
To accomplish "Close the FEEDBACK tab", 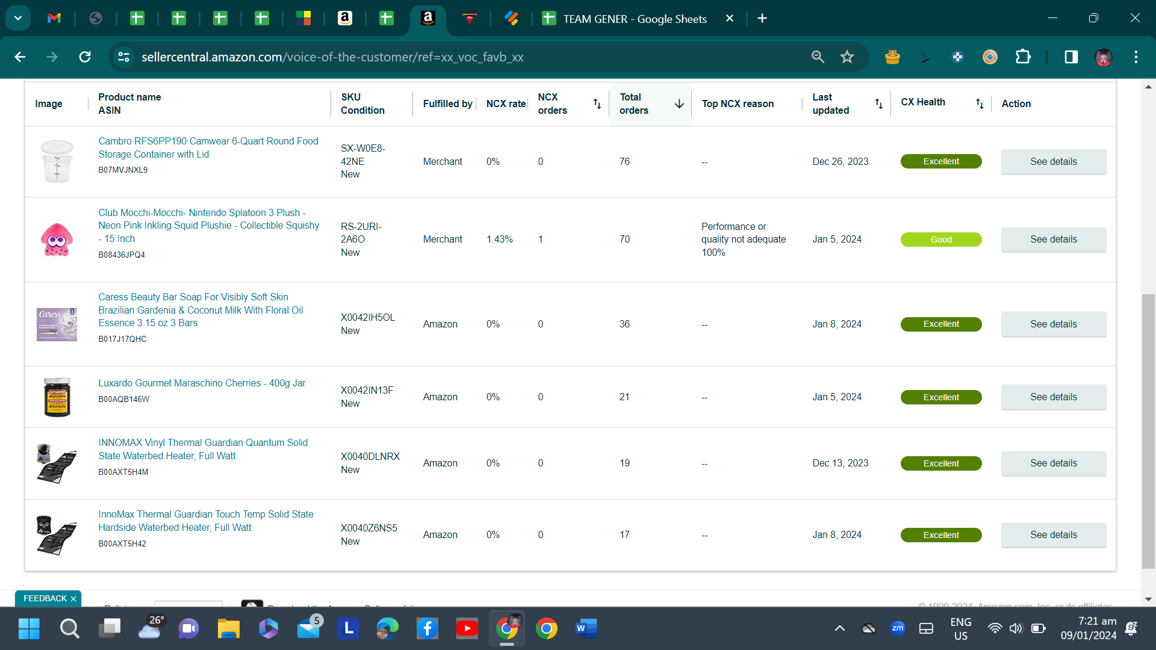I will point(73,599).
